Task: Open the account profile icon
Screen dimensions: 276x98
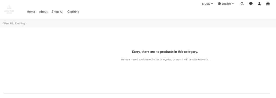Action: pyautogui.click(x=259, y=4)
